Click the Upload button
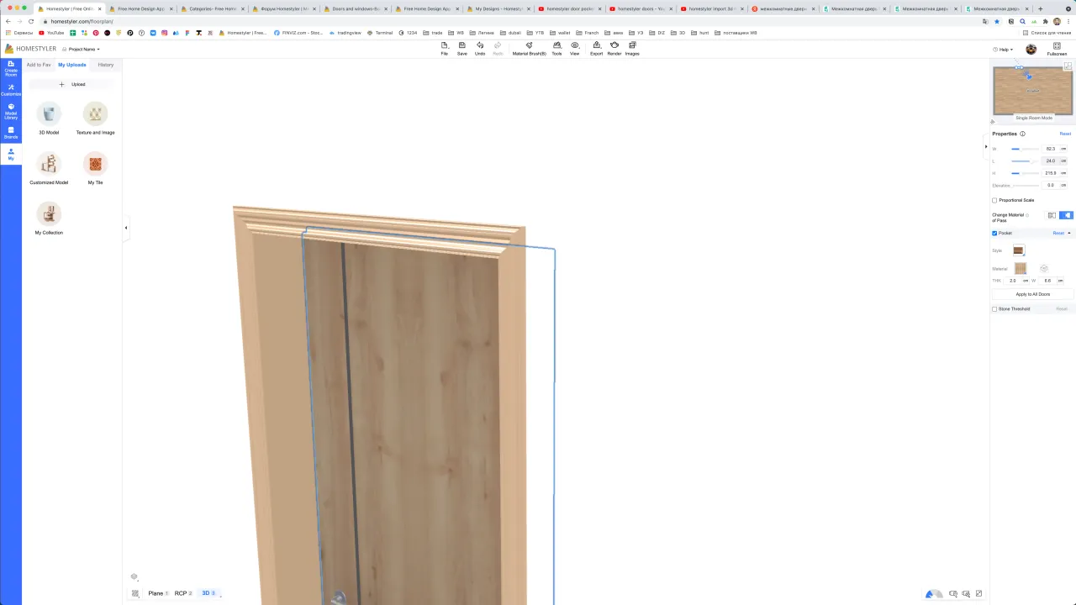The height and width of the screenshot is (605, 1076). click(x=72, y=84)
